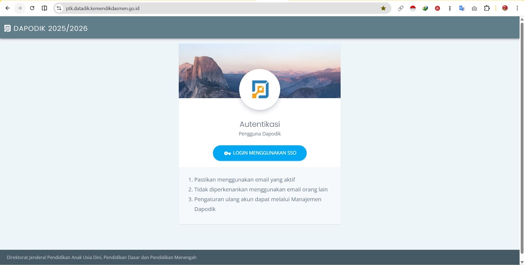Open the Extensions puzzle-piece menu
The height and width of the screenshot is (265, 524).
click(x=487, y=8)
